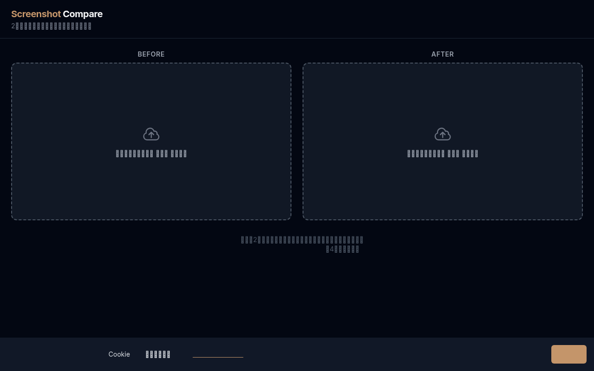Click the subtitle beneath Screenshot Compare title

tap(51, 26)
